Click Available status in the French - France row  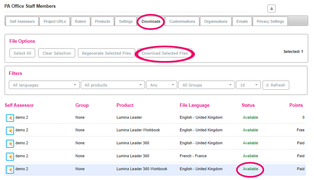pos(250,156)
